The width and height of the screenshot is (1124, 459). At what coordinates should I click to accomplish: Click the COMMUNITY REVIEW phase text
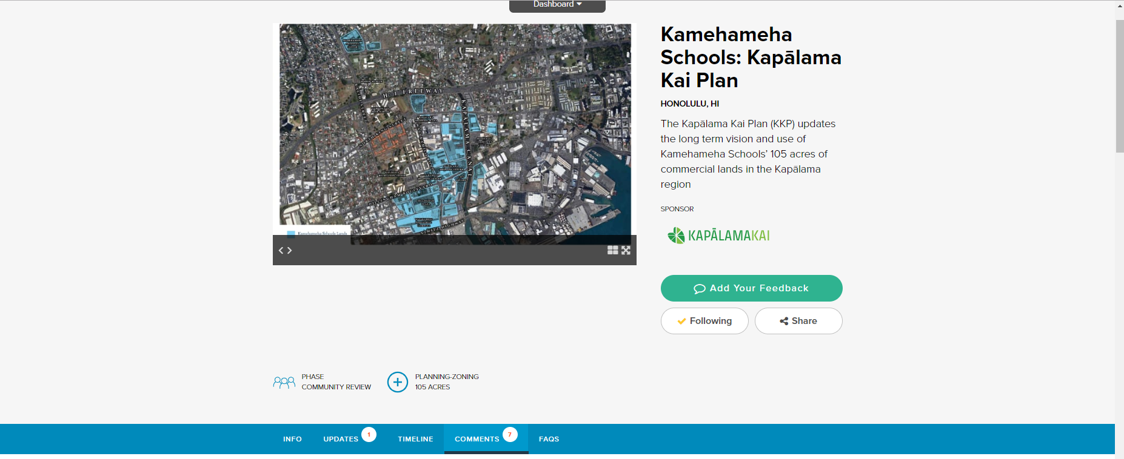336,387
